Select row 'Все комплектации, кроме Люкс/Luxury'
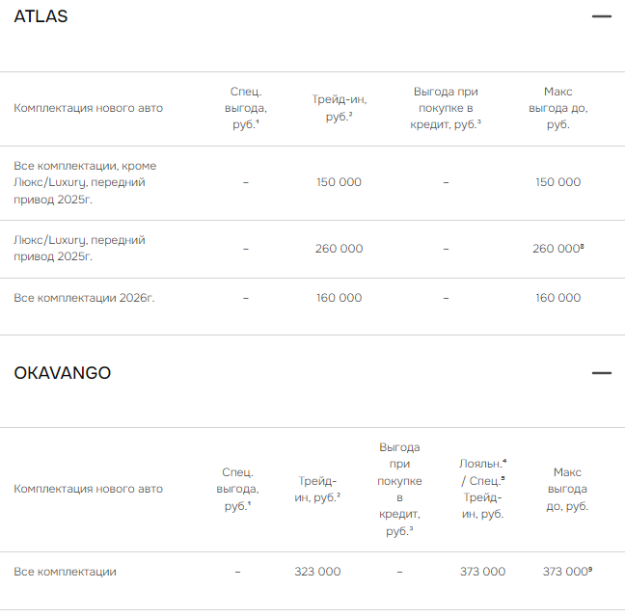 coord(85,182)
